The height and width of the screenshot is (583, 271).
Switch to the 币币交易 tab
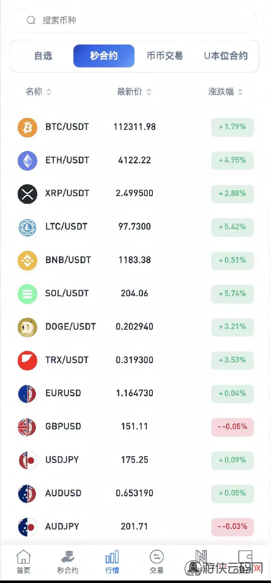pyautogui.click(x=165, y=56)
